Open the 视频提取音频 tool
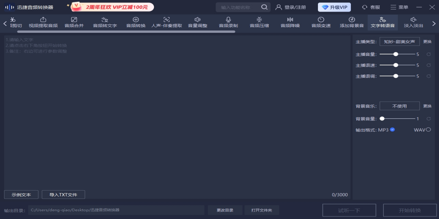Viewport: 439px width, 219px height. [43, 22]
